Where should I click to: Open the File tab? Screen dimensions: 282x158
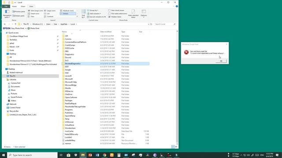click(x=6, y=7)
